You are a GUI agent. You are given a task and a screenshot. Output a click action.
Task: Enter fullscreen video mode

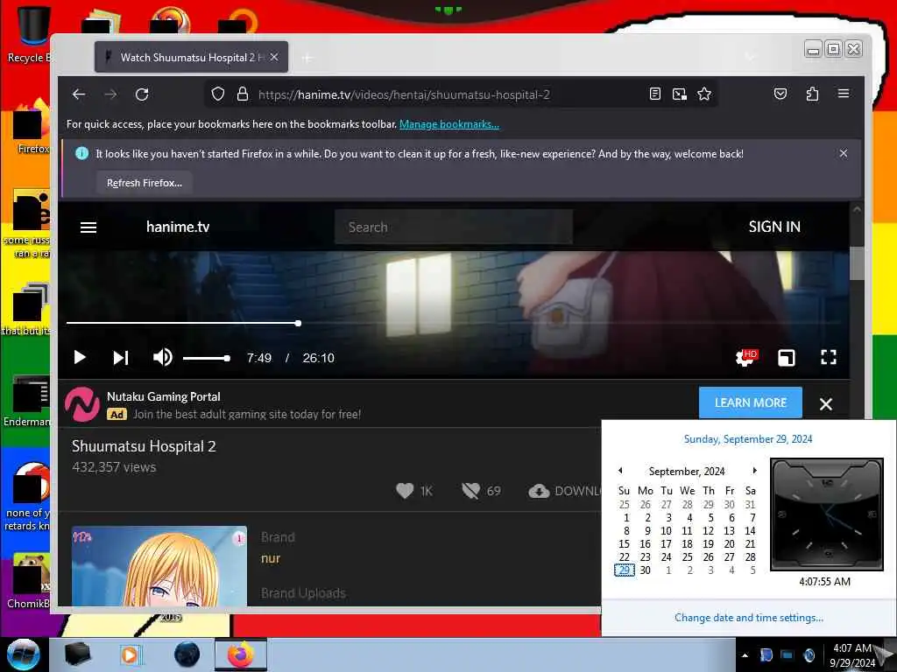829,358
